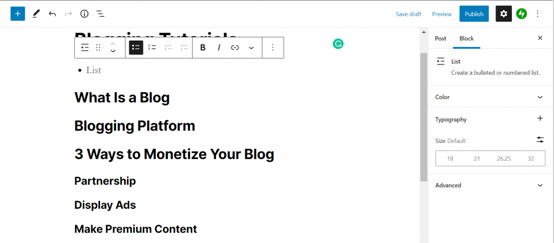Click the green Grammarly icon
This screenshot has width=554, height=243.
click(x=338, y=44)
